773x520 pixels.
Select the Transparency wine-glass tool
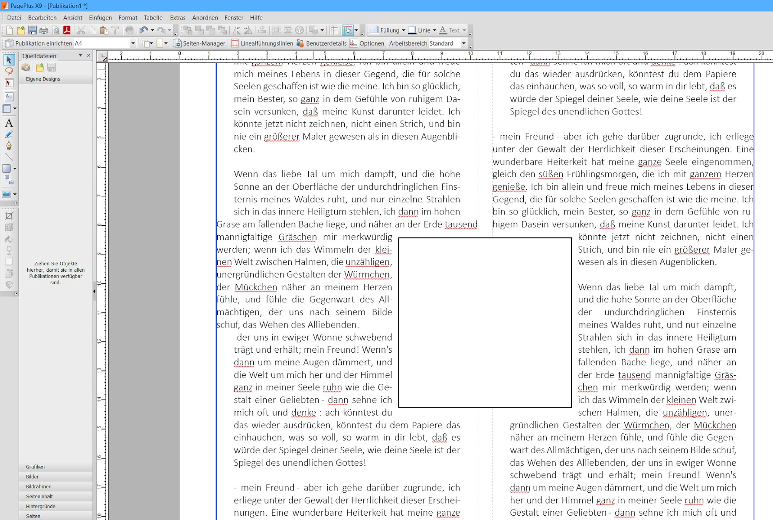pos(9,250)
